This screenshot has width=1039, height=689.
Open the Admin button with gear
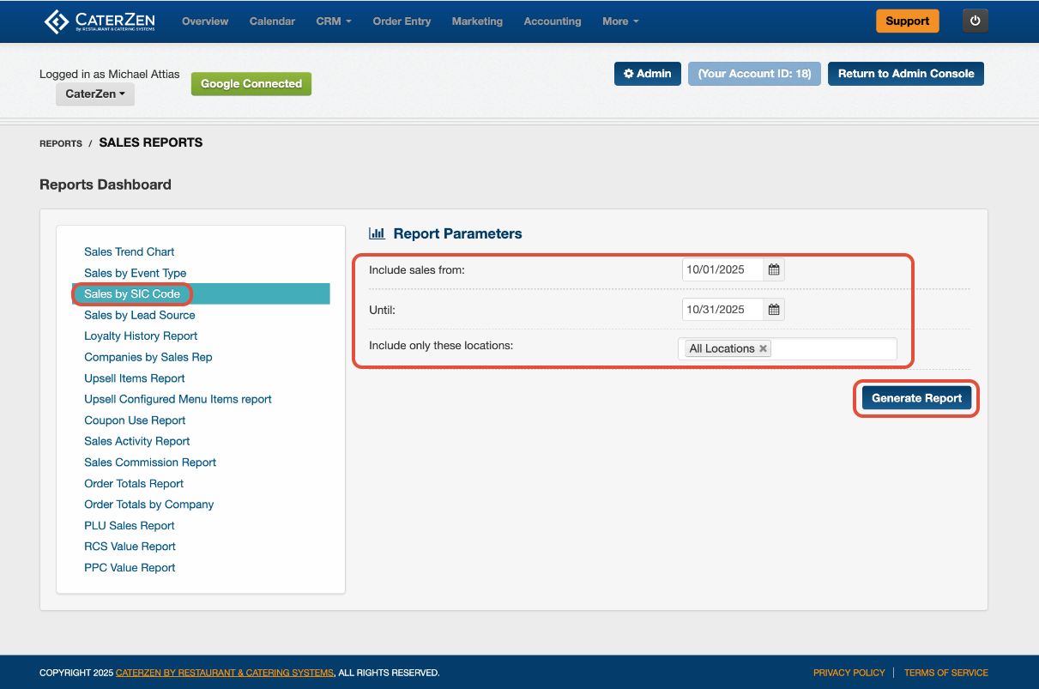pos(648,74)
